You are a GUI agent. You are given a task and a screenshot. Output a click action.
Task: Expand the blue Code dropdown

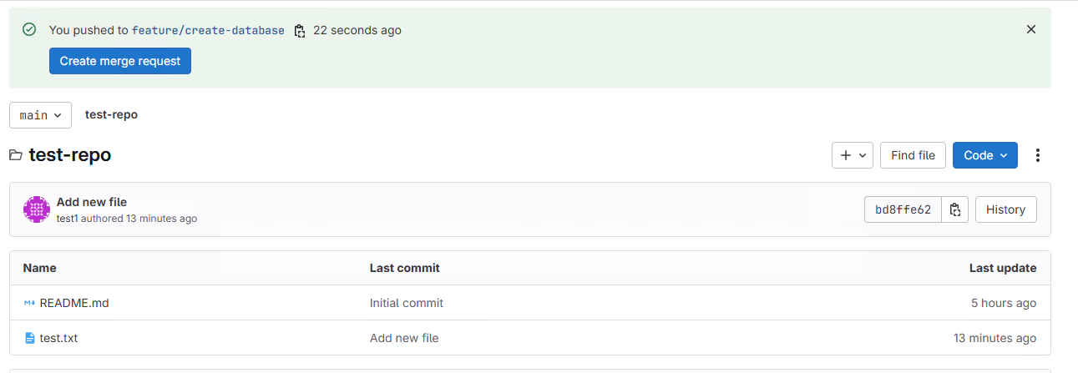coord(985,155)
